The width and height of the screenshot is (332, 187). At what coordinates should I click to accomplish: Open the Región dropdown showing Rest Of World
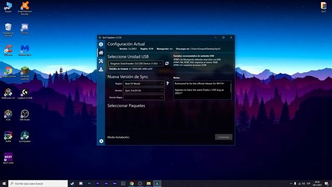click(144, 84)
